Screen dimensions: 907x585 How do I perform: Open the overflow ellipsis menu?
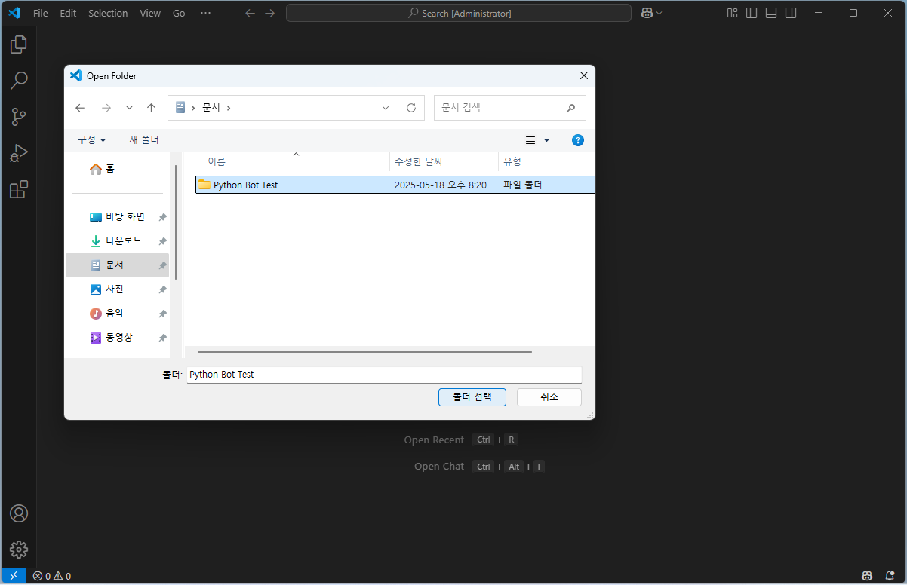point(205,13)
